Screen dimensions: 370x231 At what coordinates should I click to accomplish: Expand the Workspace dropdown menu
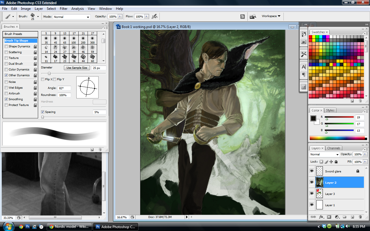(271, 16)
